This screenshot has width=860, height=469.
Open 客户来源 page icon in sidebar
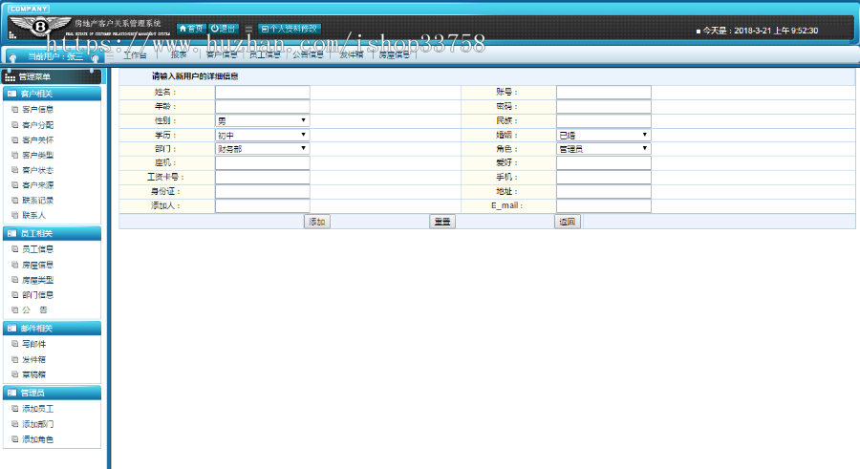coord(14,185)
